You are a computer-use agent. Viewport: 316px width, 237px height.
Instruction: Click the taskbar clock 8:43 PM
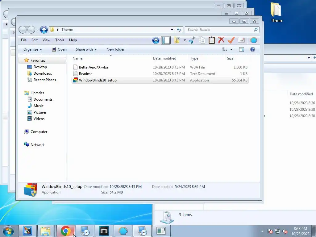click(300, 229)
